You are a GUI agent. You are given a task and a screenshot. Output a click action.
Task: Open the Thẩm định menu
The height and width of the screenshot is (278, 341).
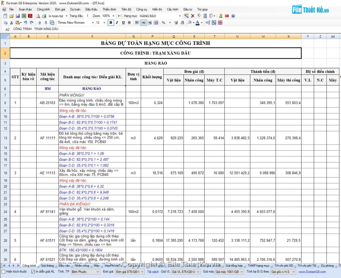point(109,9)
